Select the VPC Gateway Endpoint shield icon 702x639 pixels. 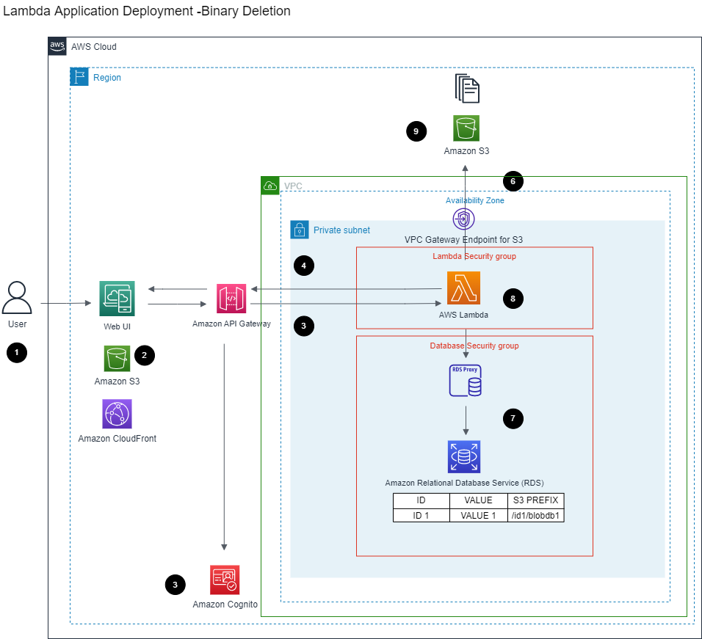point(463,219)
